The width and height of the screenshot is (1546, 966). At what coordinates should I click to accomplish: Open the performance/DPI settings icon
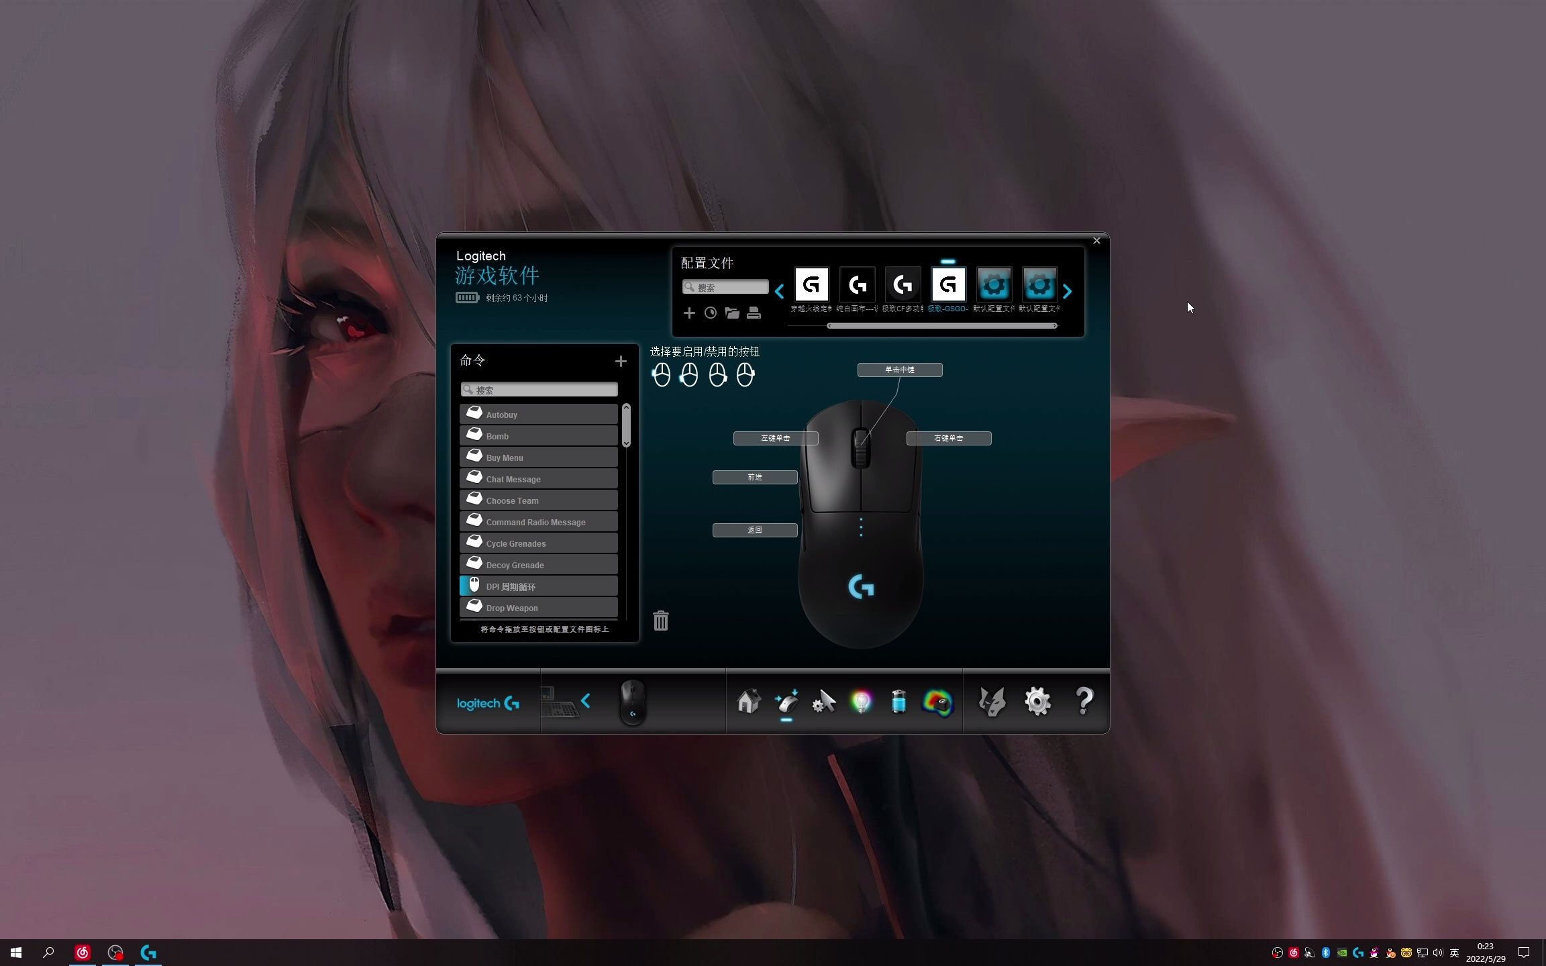coord(823,701)
